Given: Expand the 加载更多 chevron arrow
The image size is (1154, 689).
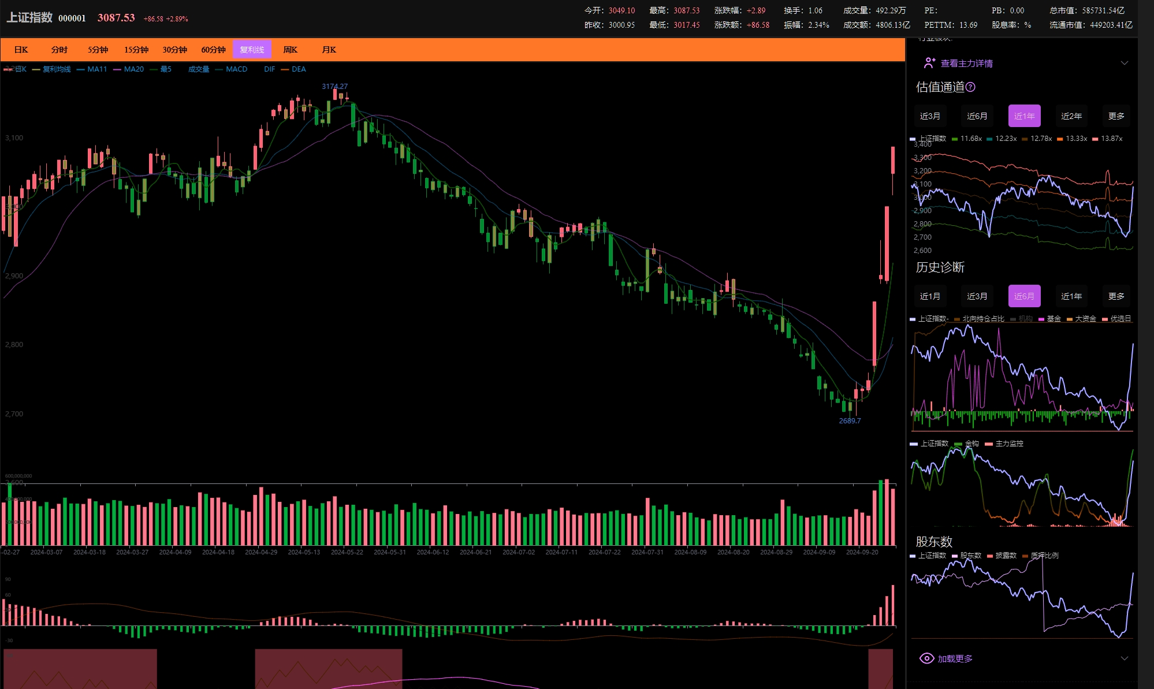Looking at the screenshot, I should (1124, 658).
